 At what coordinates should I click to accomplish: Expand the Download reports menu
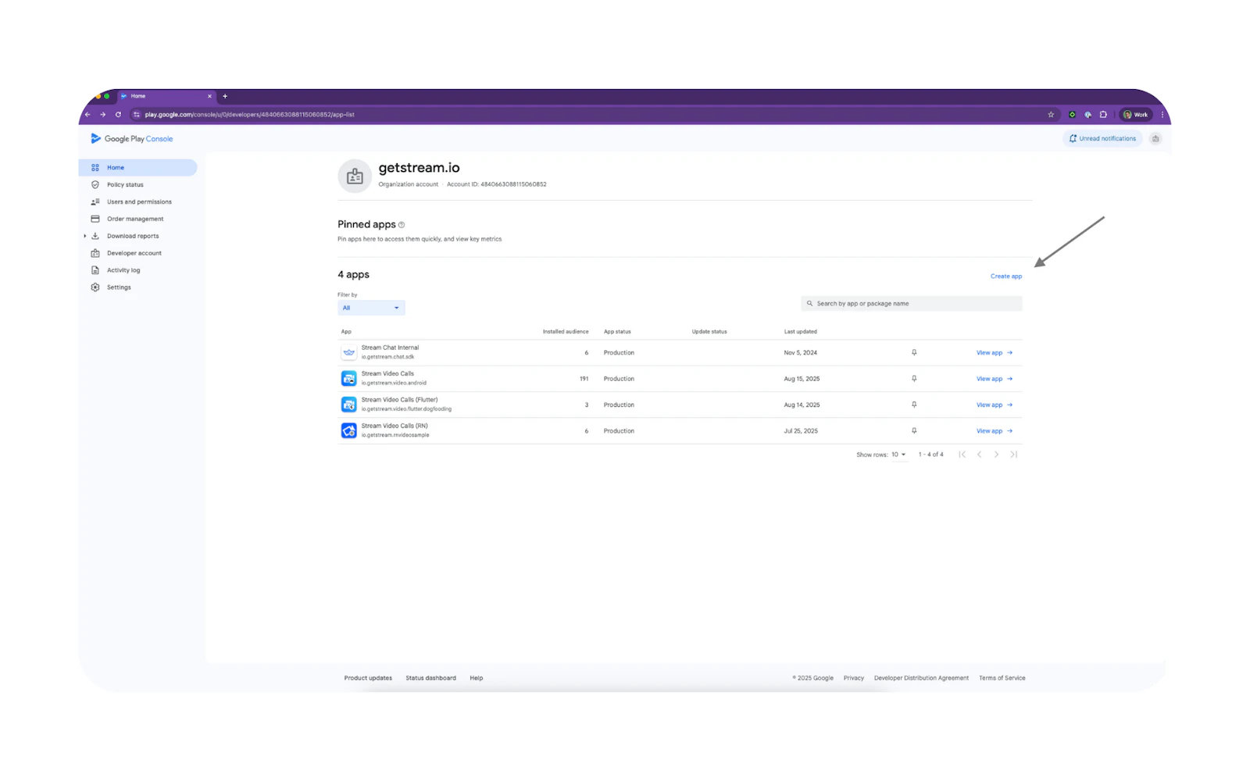pos(85,236)
